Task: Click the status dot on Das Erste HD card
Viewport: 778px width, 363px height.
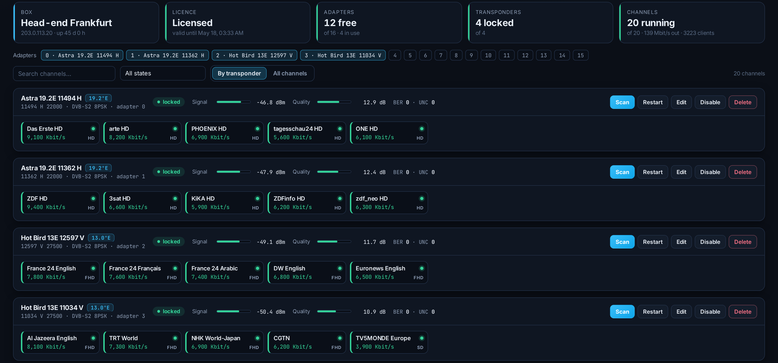Action: point(93,129)
